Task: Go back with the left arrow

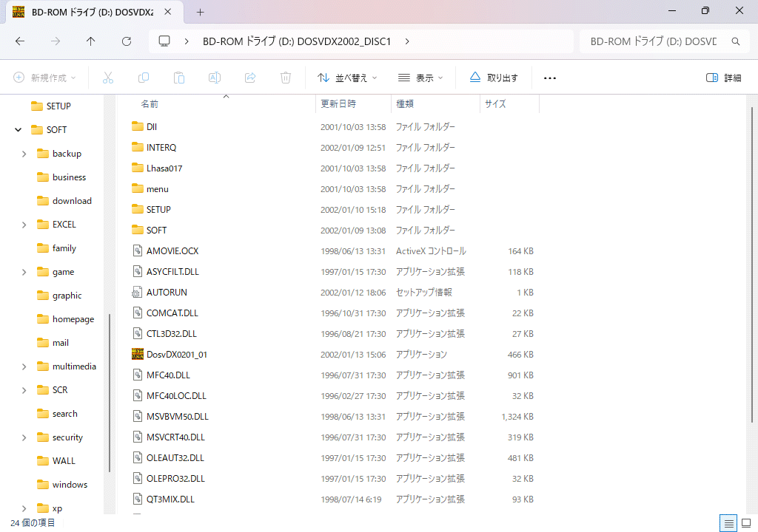Action: pos(20,41)
